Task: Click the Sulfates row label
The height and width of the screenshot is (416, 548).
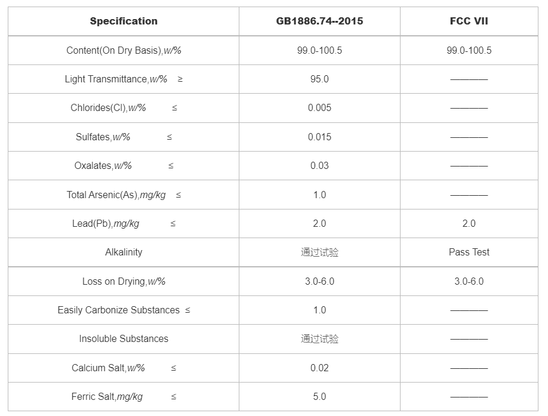Action: (124, 137)
